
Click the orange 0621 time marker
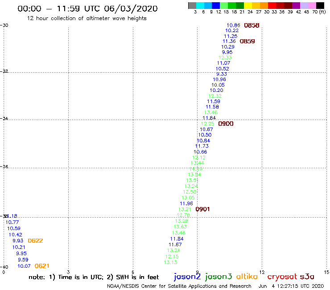point(42,266)
